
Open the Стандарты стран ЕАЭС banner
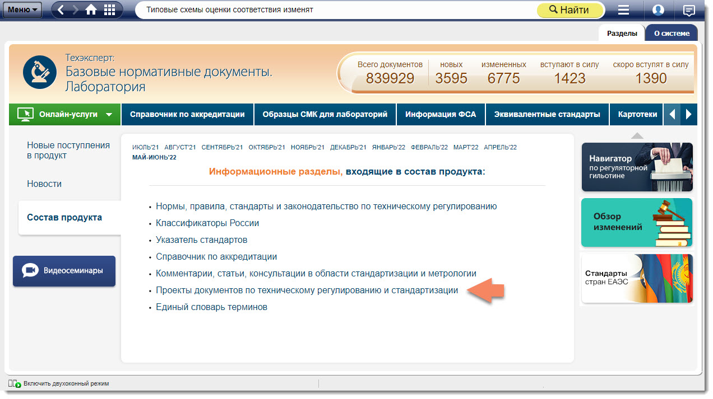coord(637,278)
